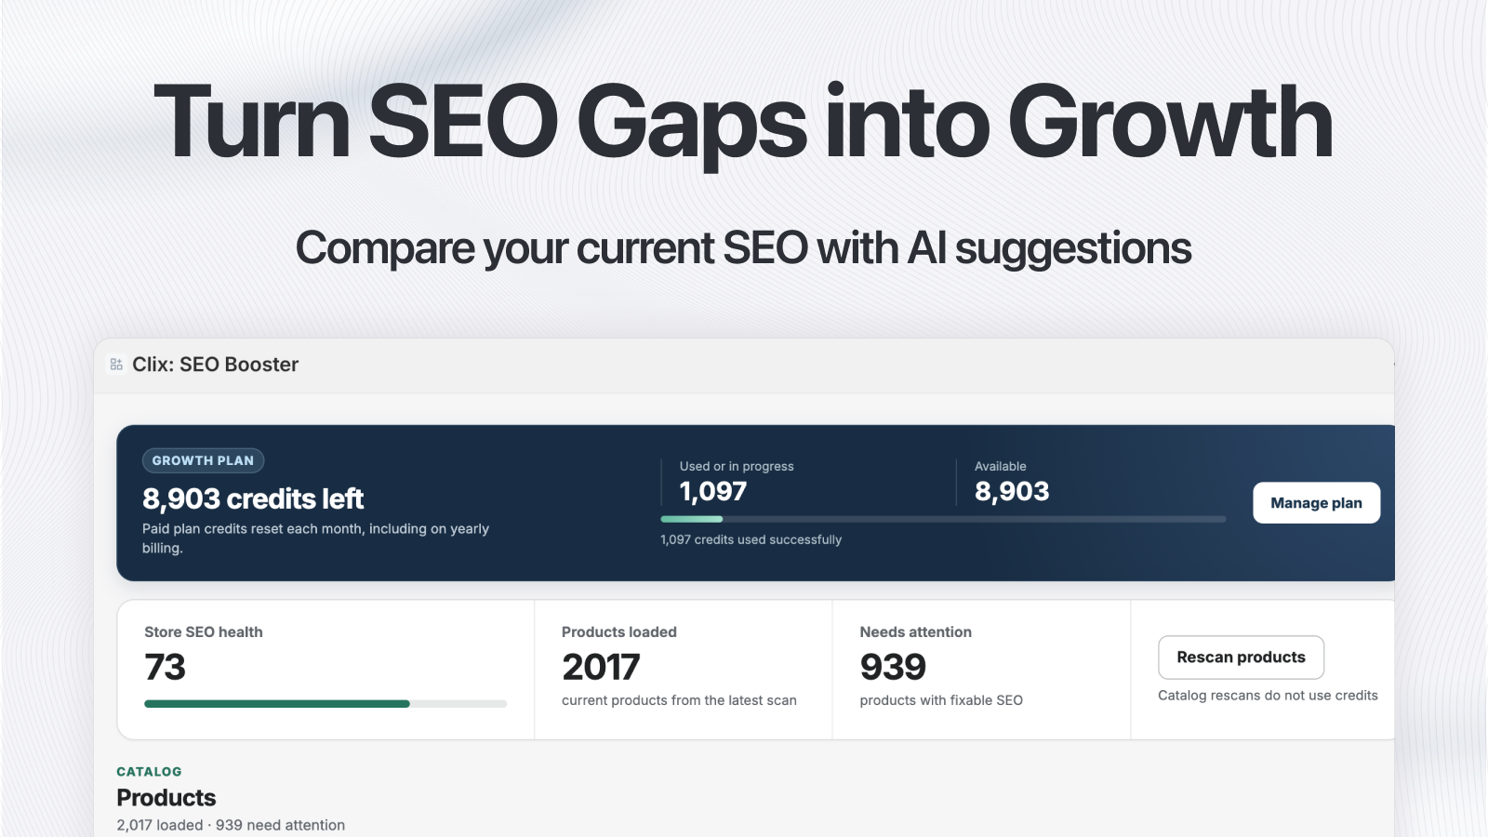Click 'Turn SEO Gaps into Growth' headline
Viewport: 1488px width, 837px height.
click(743, 123)
